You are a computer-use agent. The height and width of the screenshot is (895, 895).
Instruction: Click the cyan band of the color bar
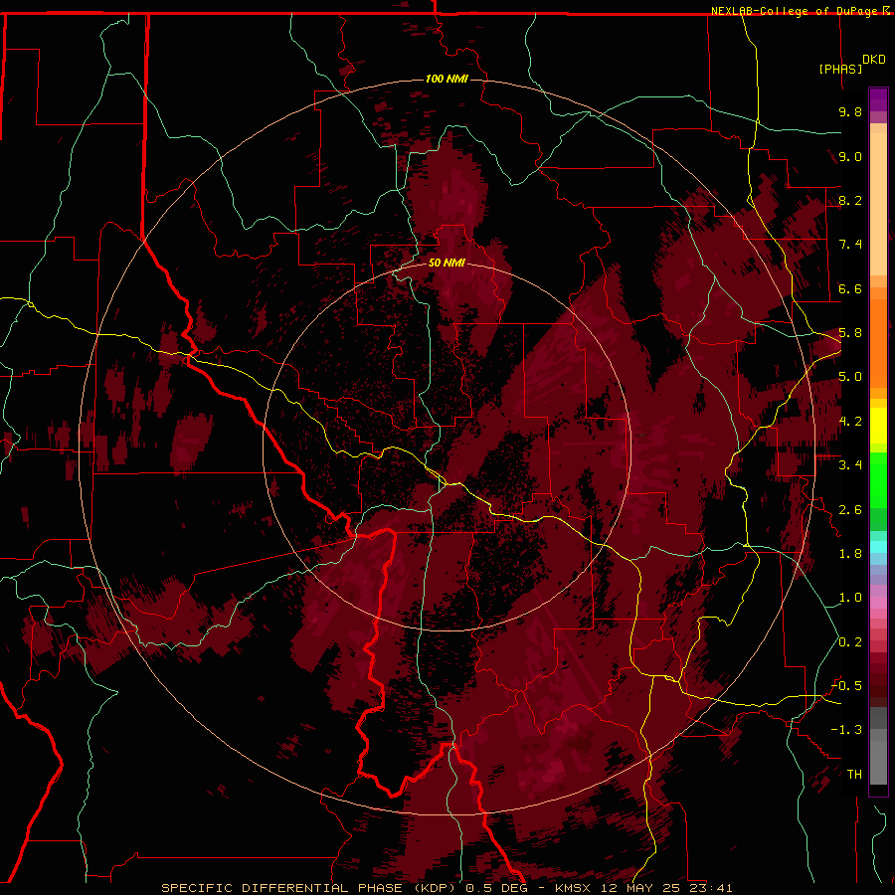pos(878,547)
